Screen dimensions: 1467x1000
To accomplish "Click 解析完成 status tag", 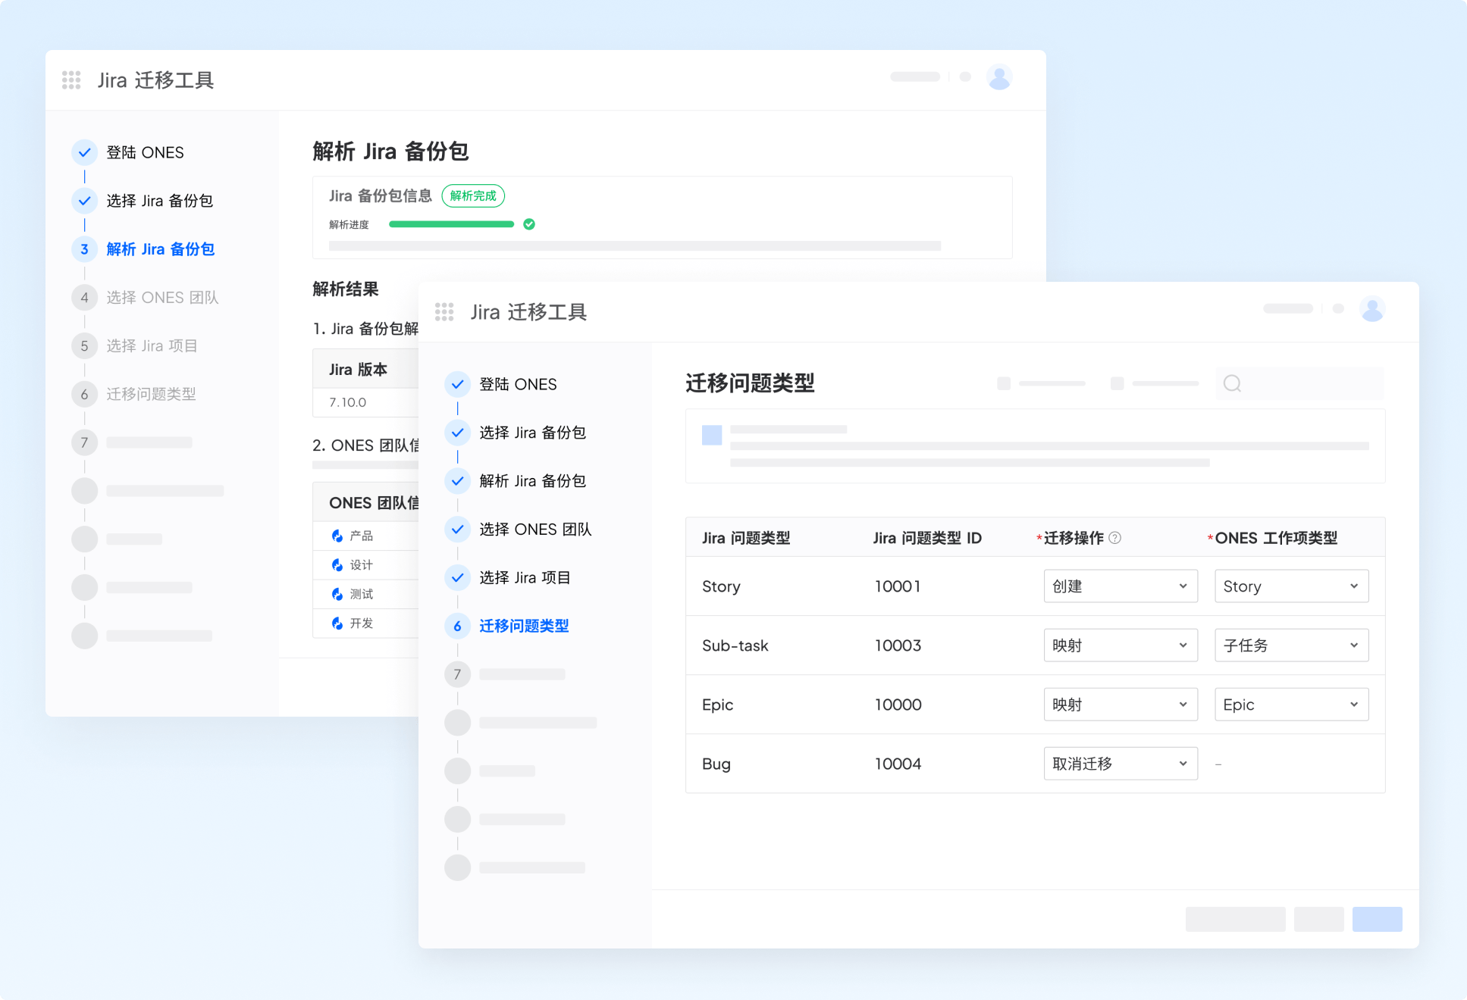I will tap(473, 196).
